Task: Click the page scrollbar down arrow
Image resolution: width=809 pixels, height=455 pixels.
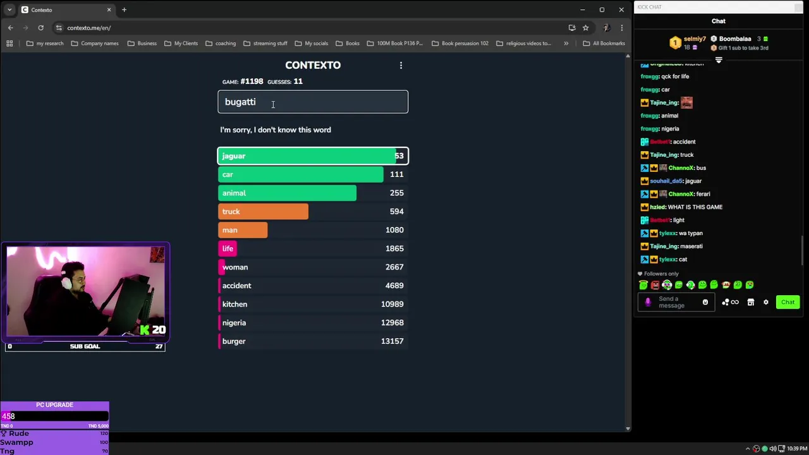Action: tap(628, 428)
